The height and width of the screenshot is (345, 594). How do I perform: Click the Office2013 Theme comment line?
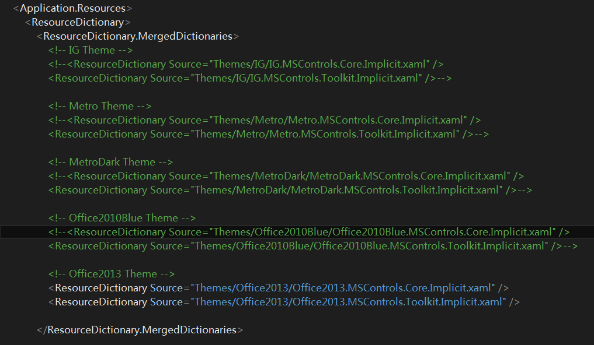pos(112,274)
